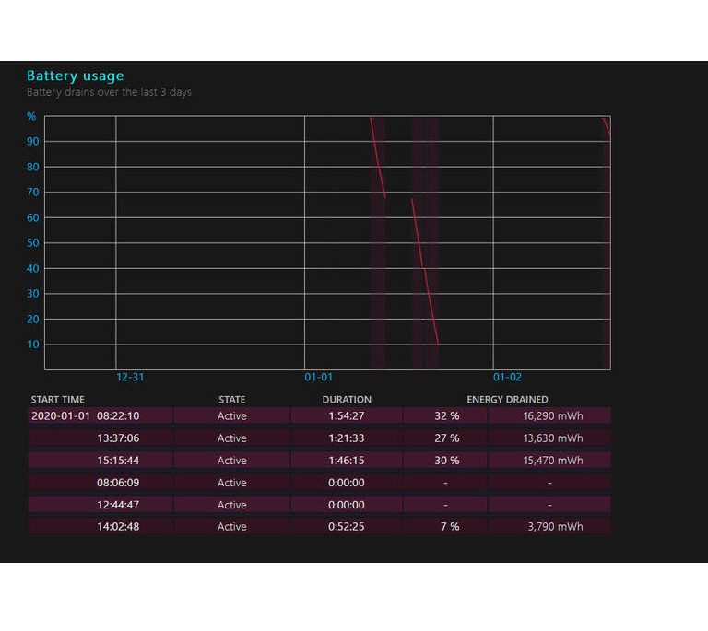
Task: Click duration 0:00:00 in 12:44:47 row
Action: coord(347,505)
